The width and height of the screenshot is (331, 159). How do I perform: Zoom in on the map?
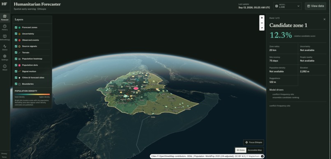pyautogui.click(x=262, y=18)
